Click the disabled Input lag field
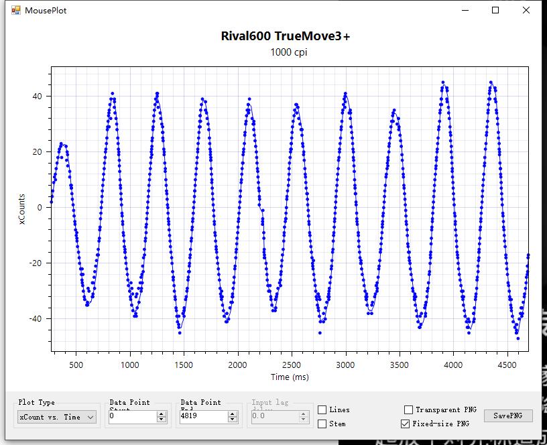 click(275, 416)
